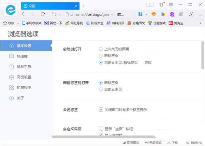Image resolution: width=205 pixels, height=146 pixels.
Task: Open the purple film reel icon
Action: pyautogui.click(x=172, y=14)
